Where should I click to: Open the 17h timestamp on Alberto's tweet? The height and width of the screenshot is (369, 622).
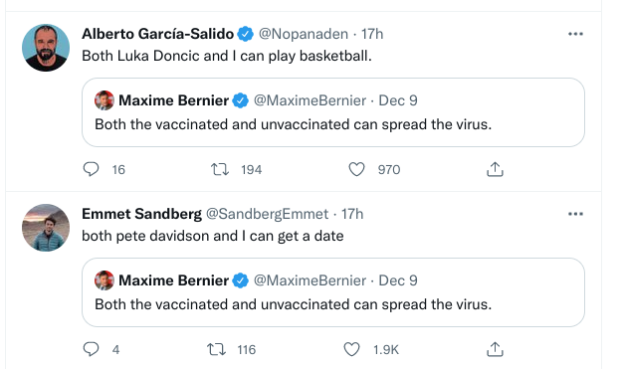pyautogui.click(x=372, y=34)
